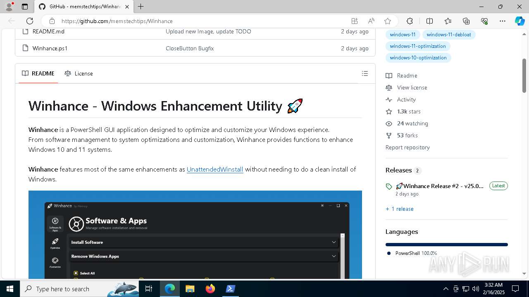Click the windows-11 topic tag
The image size is (529, 297).
coord(403,35)
